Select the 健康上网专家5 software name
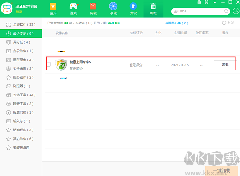Screen dimensions: 240x176 tap(80, 62)
